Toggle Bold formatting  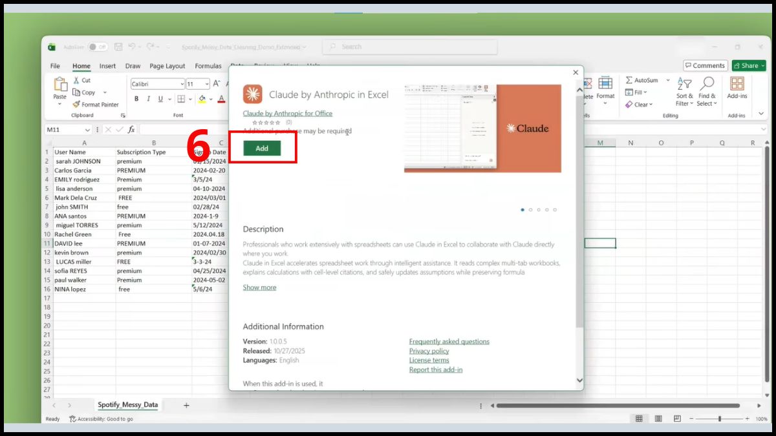pos(136,99)
